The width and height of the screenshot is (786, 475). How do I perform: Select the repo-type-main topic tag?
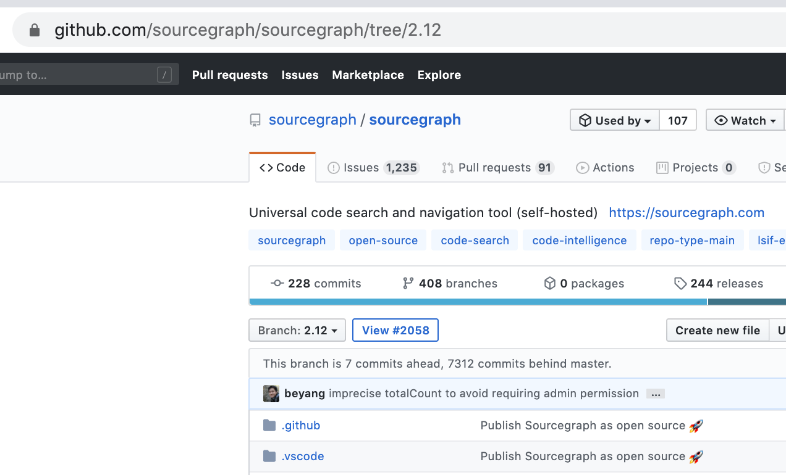tap(692, 240)
